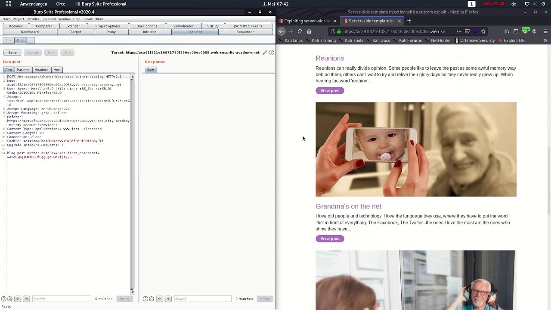The width and height of the screenshot is (551, 310).
Task: Open the Anwendungen menu in the top panel
Action: 34,4
